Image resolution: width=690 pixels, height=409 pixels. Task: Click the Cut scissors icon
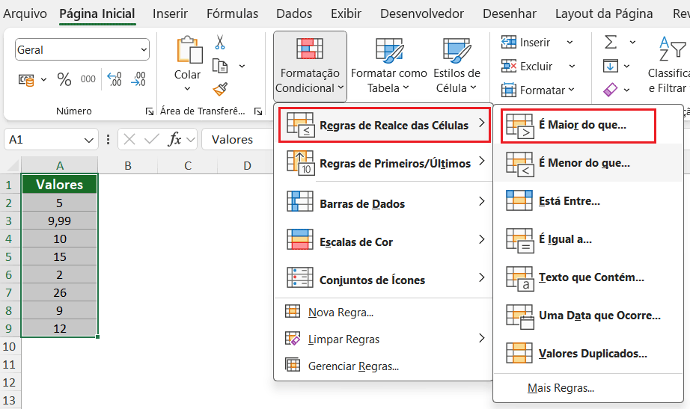point(219,43)
